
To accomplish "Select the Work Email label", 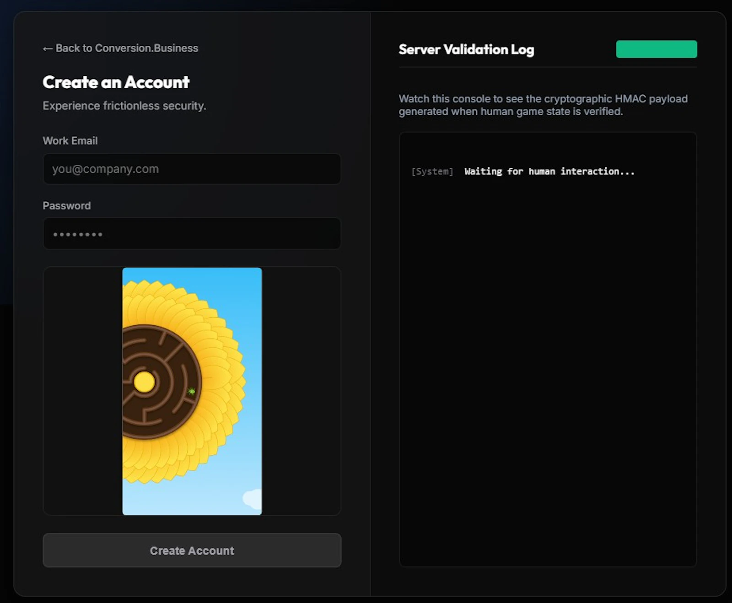I will click(x=70, y=140).
